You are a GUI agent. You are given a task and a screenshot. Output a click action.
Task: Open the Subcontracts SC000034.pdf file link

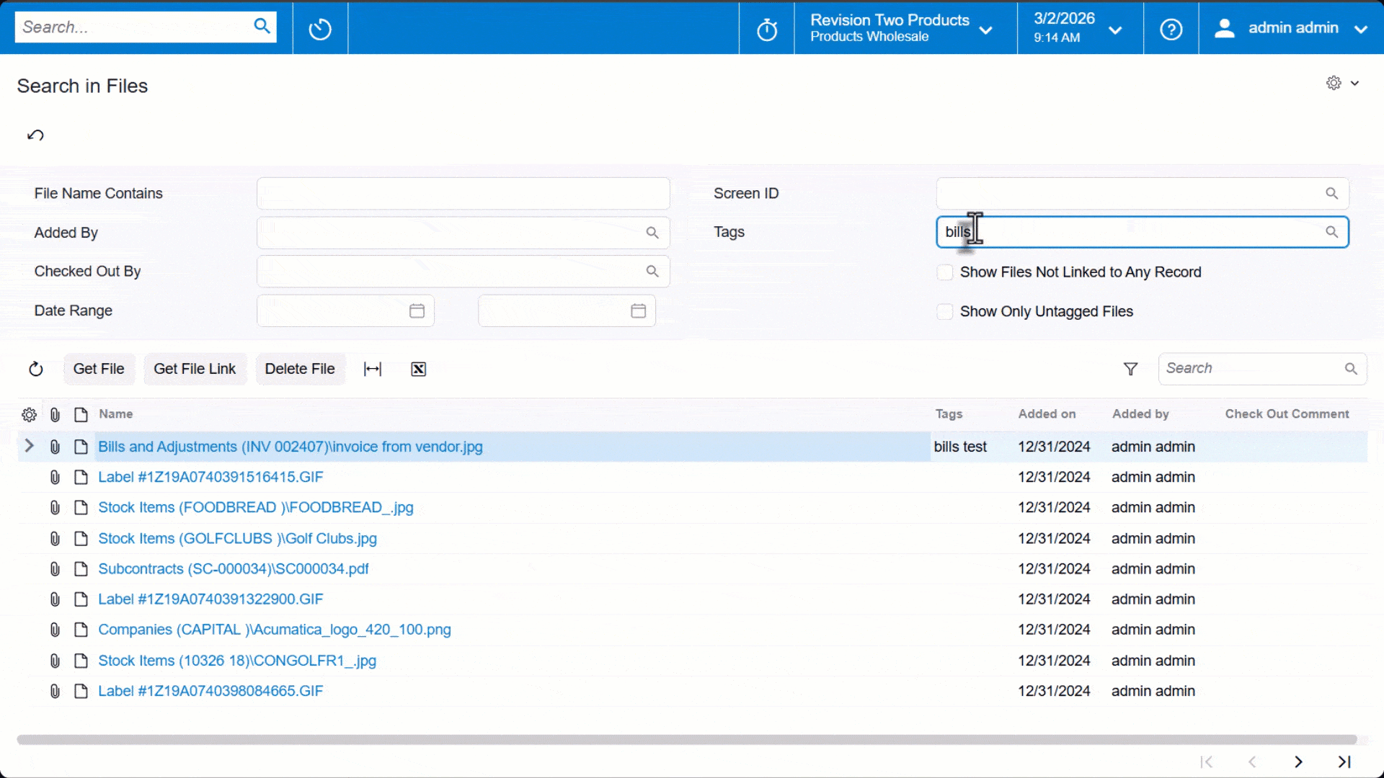coord(234,569)
